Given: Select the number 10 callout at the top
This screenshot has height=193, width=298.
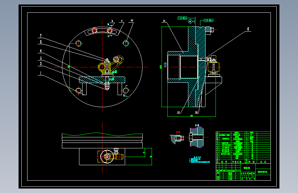Looking at the screenshot, I should click(x=132, y=20).
